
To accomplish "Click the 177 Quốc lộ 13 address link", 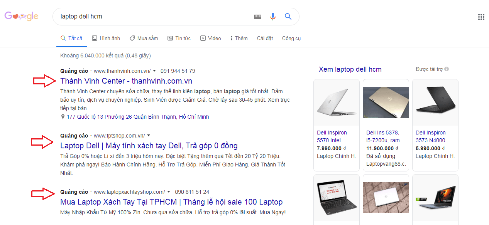I will click(x=138, y=117).
